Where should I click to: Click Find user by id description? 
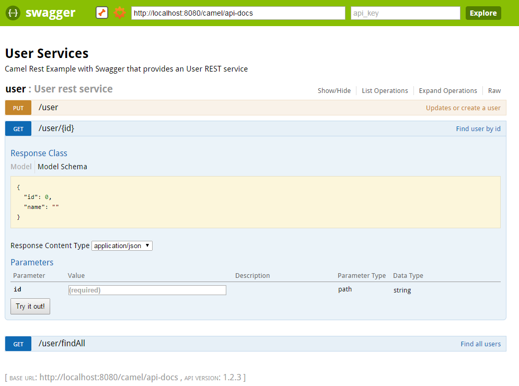coord(478,128)
